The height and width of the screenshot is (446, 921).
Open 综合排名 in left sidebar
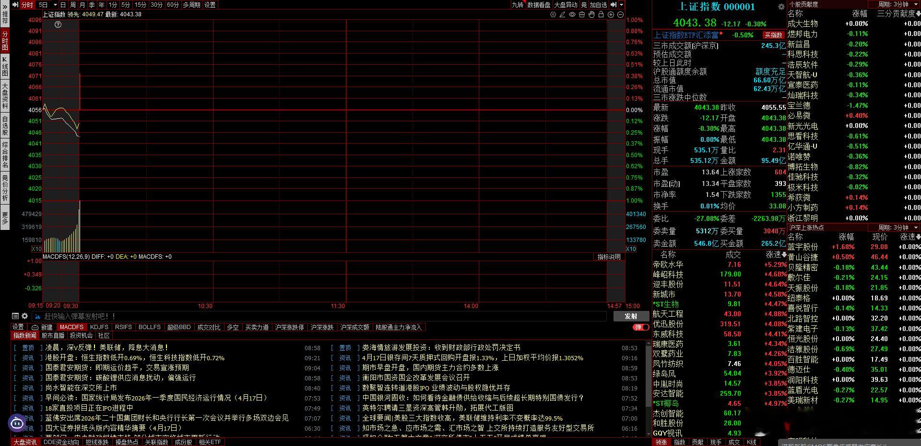pos(5,155)
